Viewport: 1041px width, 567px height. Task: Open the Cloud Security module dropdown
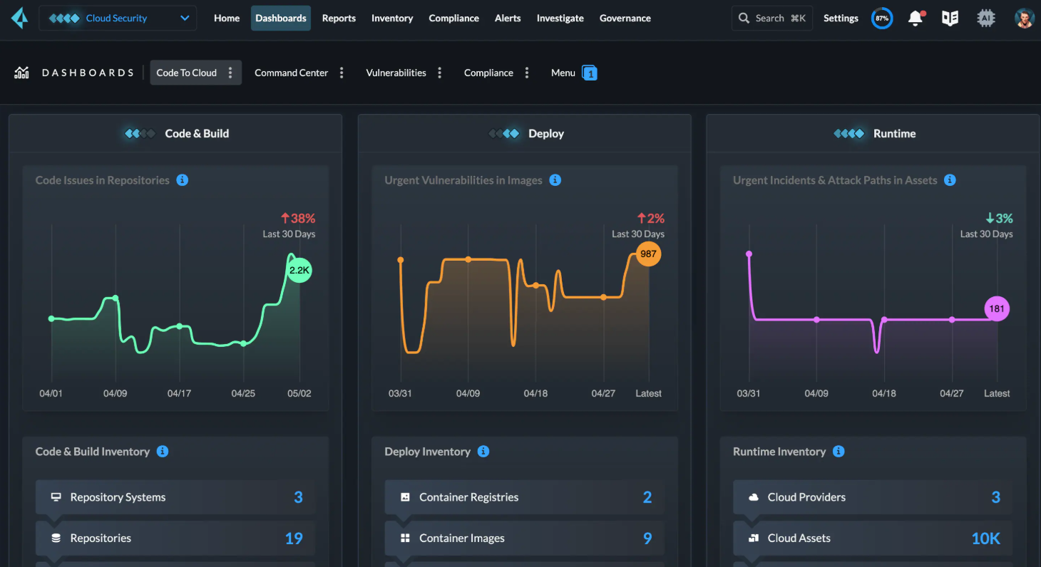point(118,18)
